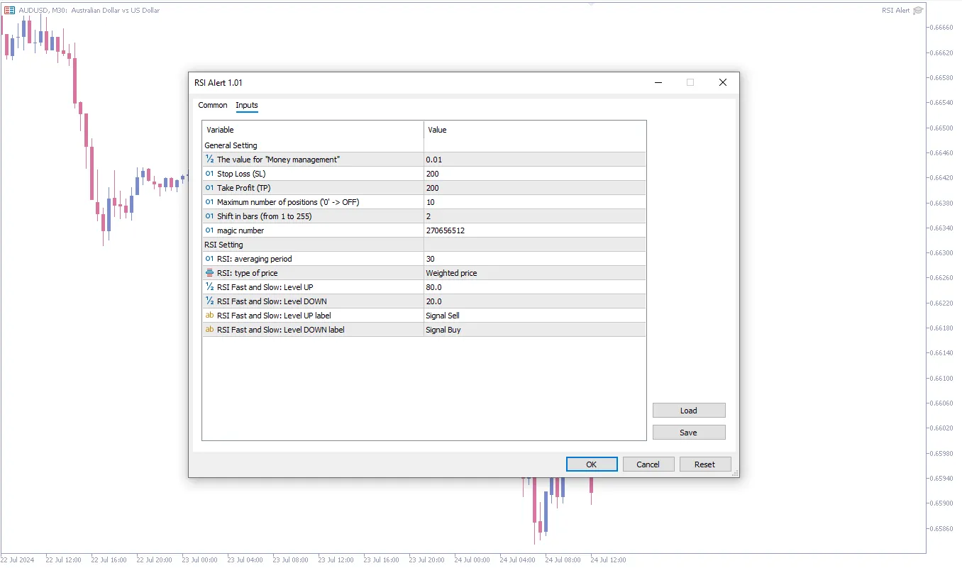Click the Level UP label string icon
Screen dimensions: 962x568
tap(209, 316)
